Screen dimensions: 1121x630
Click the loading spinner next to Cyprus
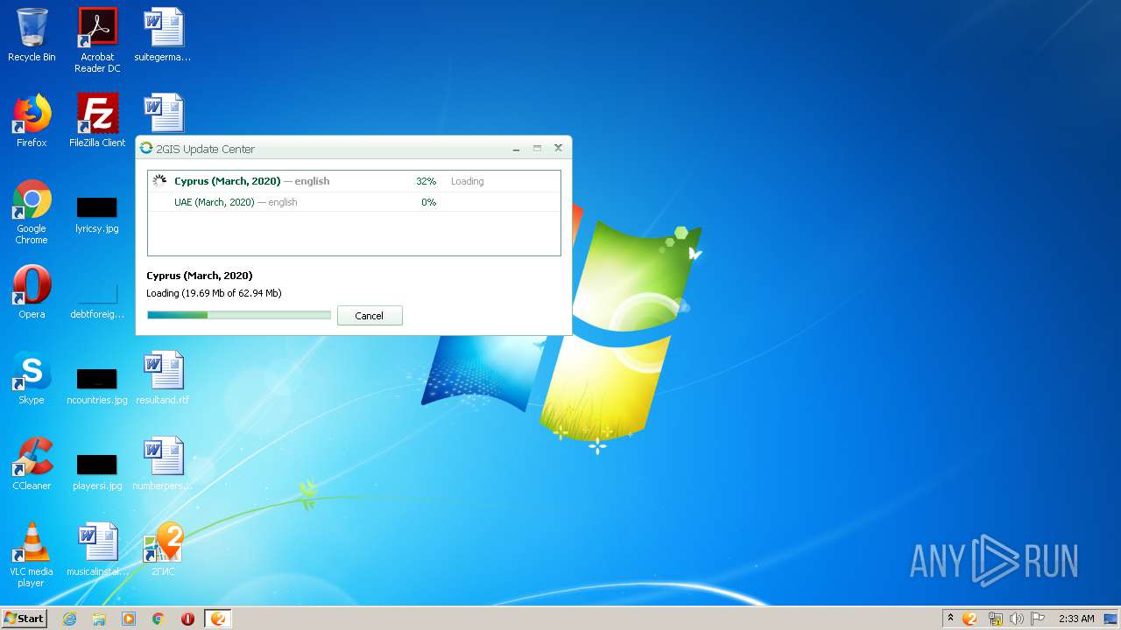[x=159, y=181]
